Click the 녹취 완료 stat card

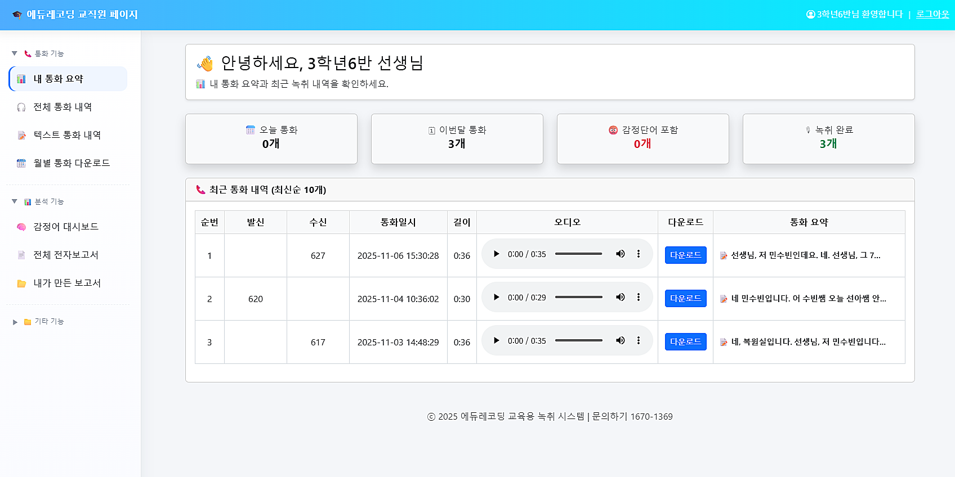click(x=829, y=139)
